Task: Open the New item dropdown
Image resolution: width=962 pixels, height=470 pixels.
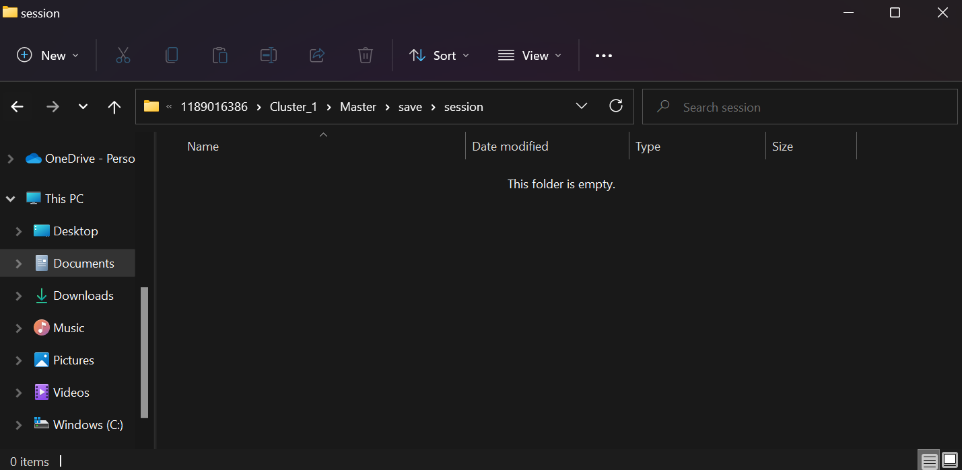Action: pos(48,55)
